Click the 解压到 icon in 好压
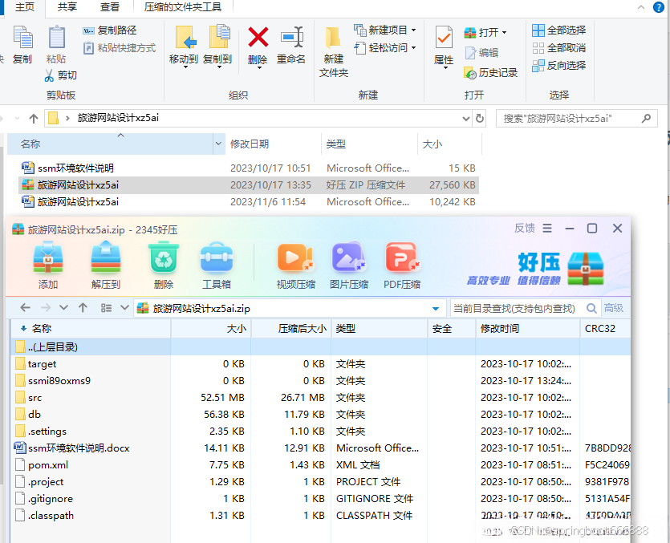 tap(106, 257)
